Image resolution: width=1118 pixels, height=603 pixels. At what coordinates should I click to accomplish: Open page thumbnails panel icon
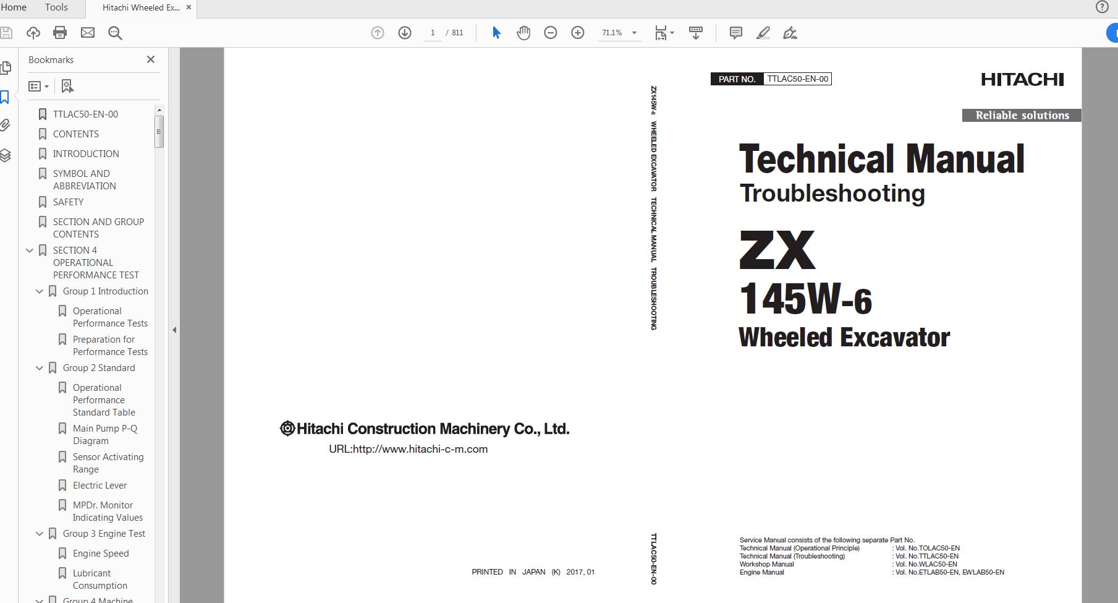click(6, 67)
